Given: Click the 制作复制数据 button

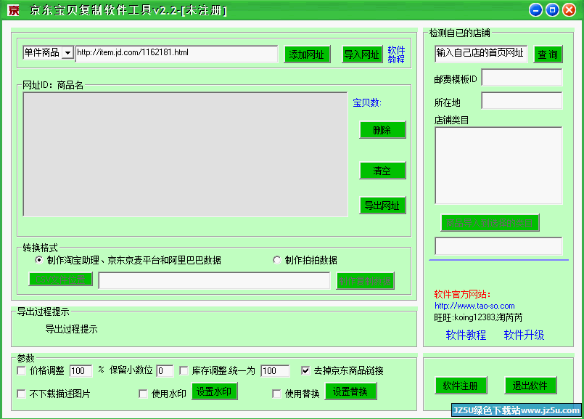Looking at the screenshot, I should click(x=365, y=281).
